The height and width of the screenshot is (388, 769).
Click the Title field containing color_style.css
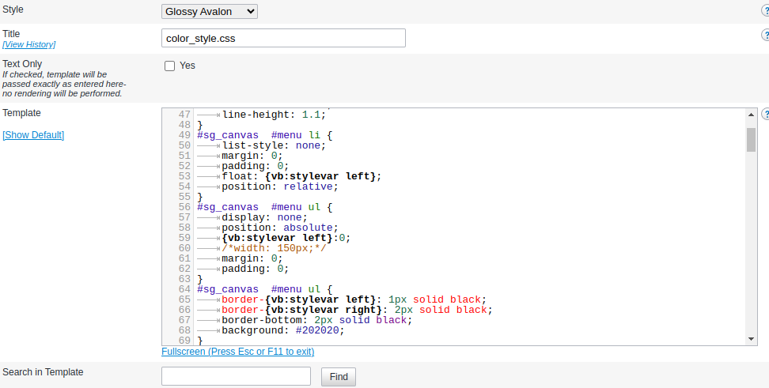click(x=283, y=38)
